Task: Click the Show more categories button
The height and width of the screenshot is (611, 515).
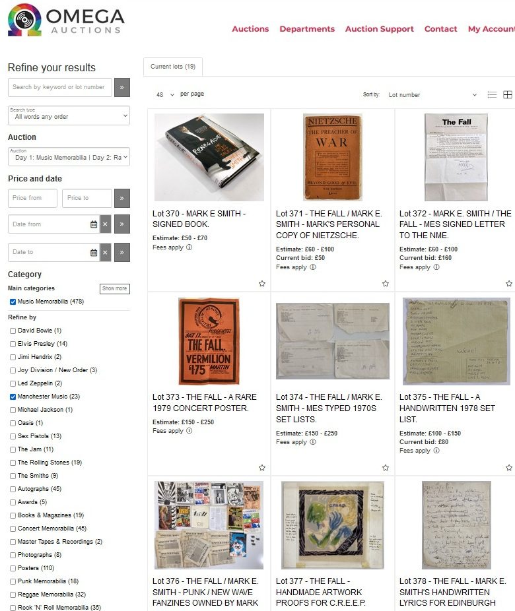Action: (115, 288)
